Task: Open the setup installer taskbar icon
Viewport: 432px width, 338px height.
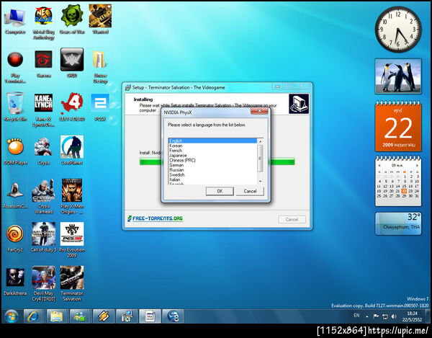Action: tap(127, 316)
